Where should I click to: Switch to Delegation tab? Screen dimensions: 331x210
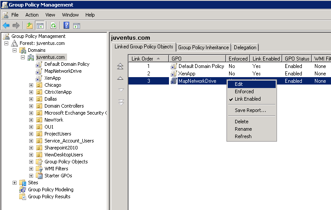click(245, 47)
